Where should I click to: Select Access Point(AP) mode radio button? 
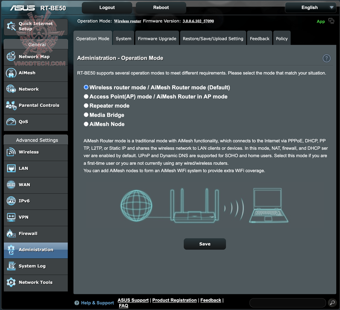point(86,97)
